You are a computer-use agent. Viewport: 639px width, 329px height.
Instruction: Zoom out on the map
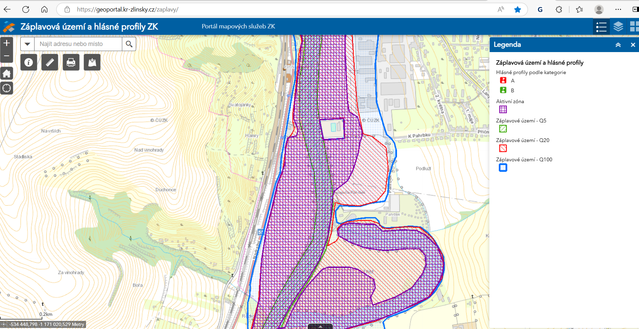point(7,56)
